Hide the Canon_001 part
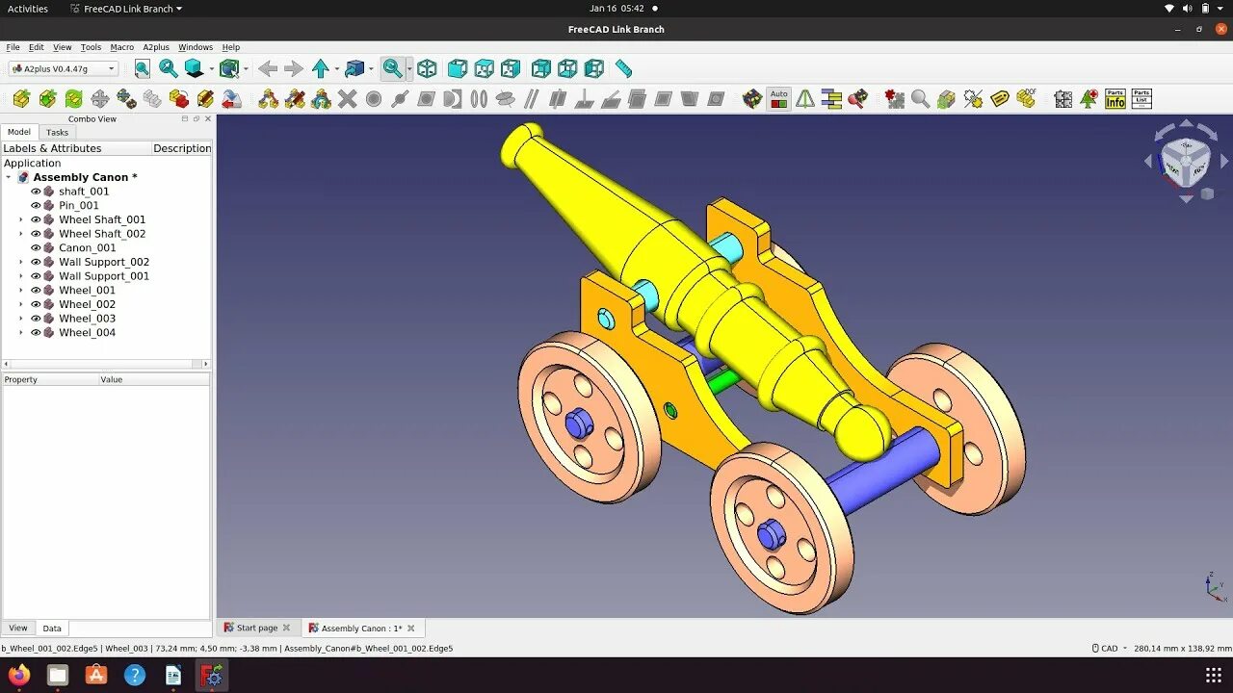The image size is (1233, 693). tap(36, 247)
